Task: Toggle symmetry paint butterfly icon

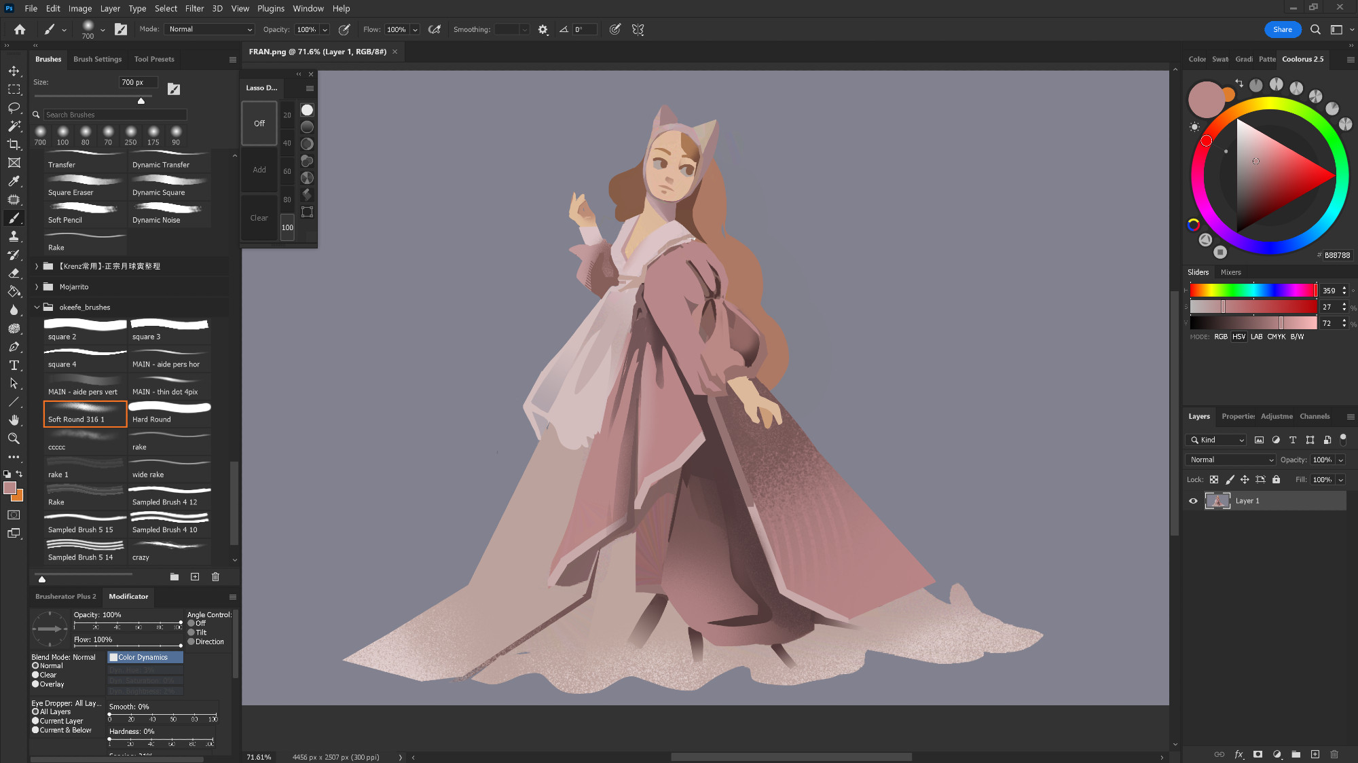Action: click(x=638, y=29)
